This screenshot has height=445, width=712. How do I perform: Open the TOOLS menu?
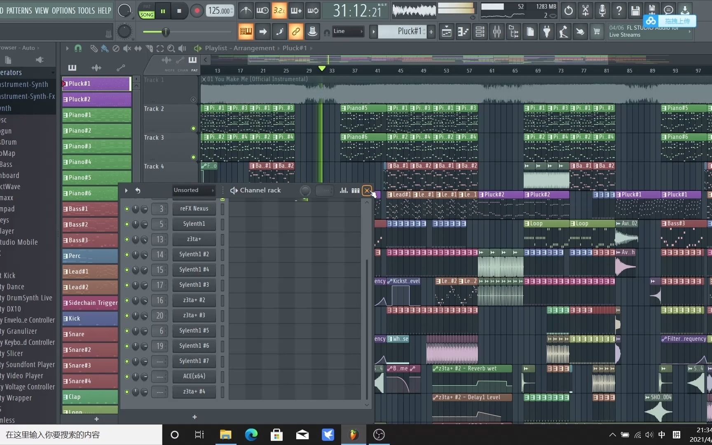[86, 11]
